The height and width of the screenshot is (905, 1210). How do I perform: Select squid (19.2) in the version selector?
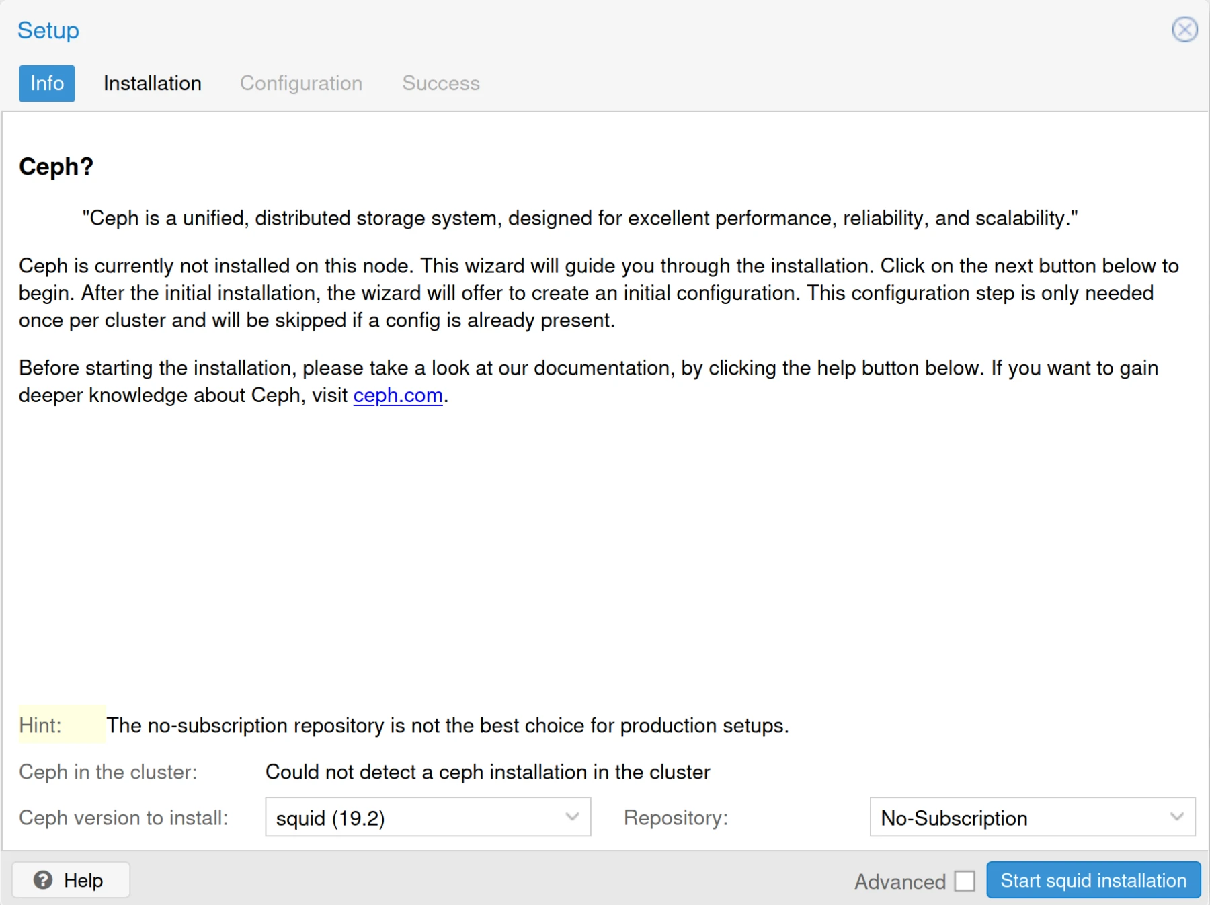tap(428, 818)
